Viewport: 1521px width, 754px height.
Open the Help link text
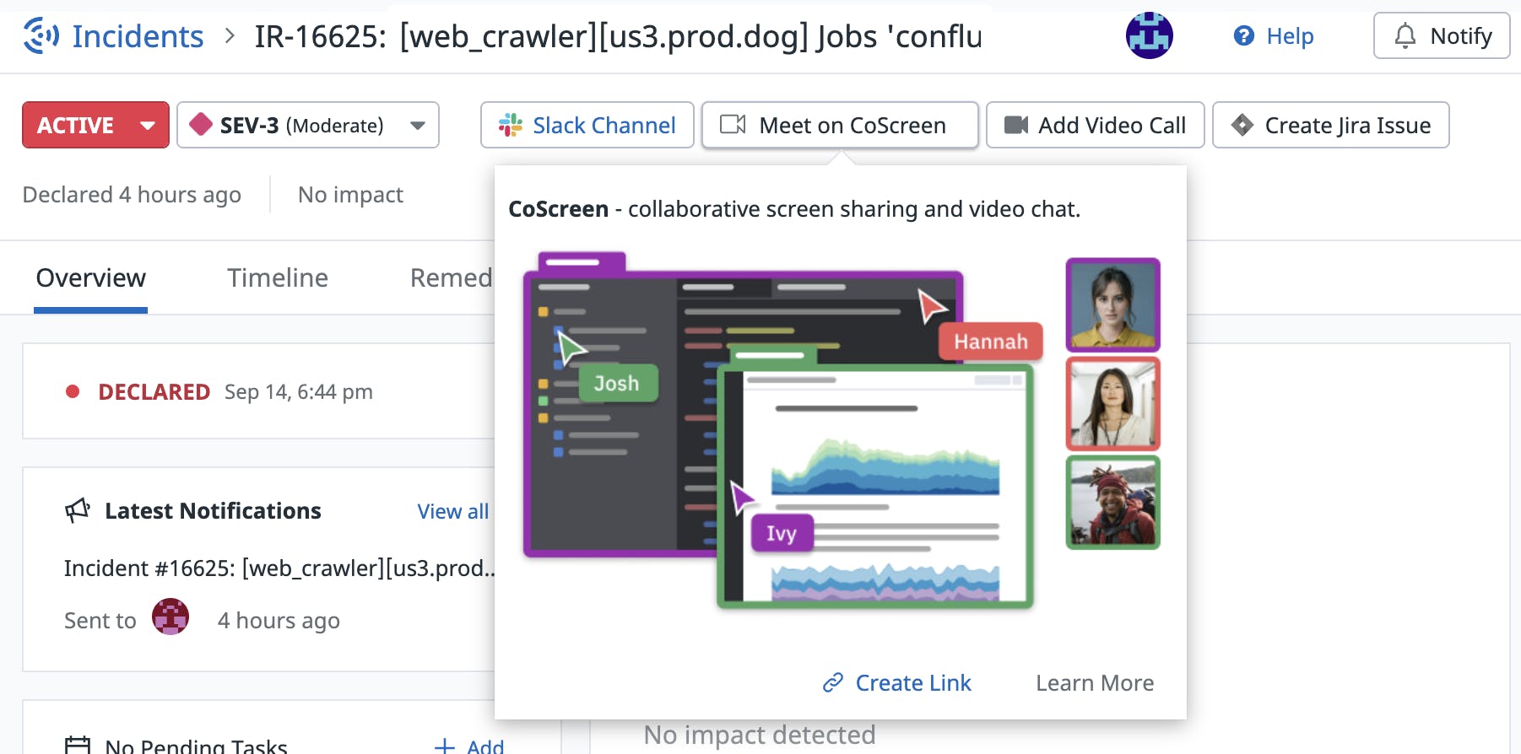pyautogui.click(x=1290, y=35)
